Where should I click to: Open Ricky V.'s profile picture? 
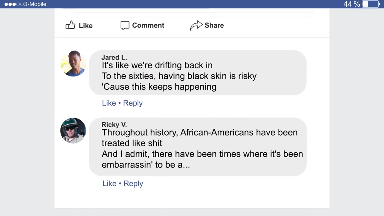click(73, 130)
